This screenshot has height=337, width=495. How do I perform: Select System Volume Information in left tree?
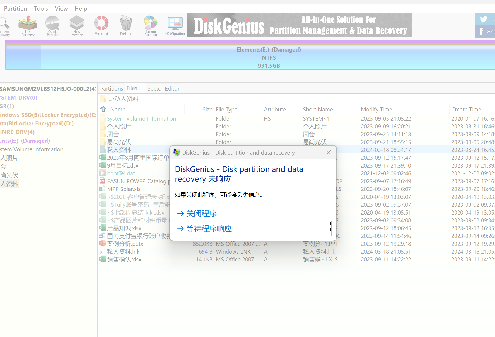tap(32, 149)
